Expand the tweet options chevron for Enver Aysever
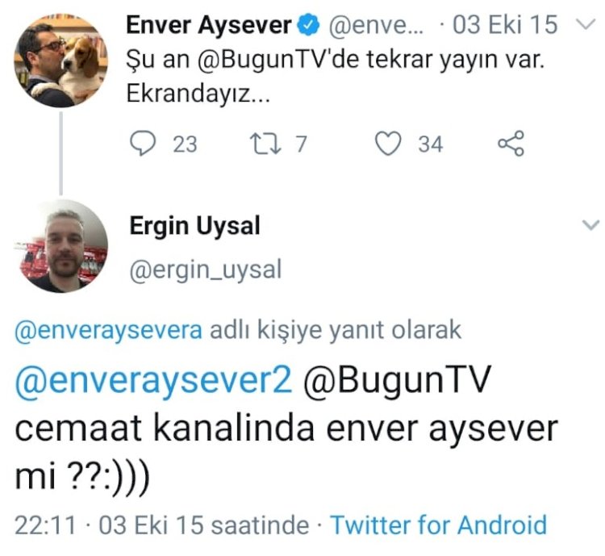Image resolution: width=605 pixels, height=556 pixels. [x=588, y=25]
